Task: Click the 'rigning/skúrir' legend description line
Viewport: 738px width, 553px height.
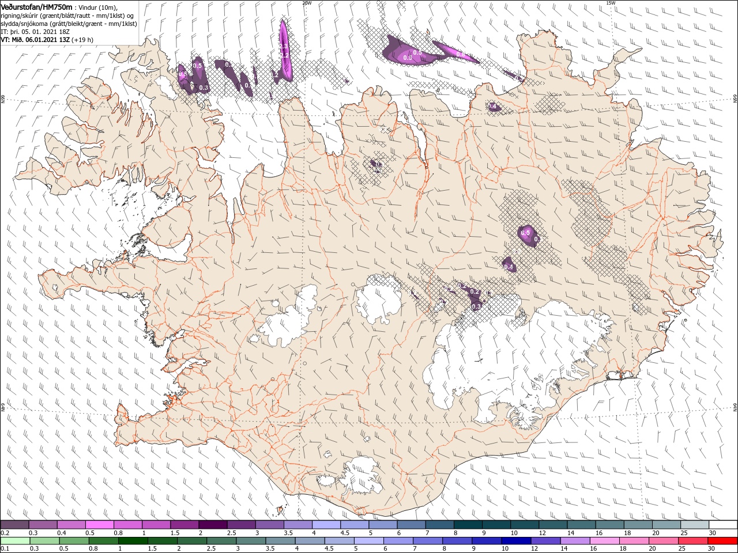Action: (67, 15)
